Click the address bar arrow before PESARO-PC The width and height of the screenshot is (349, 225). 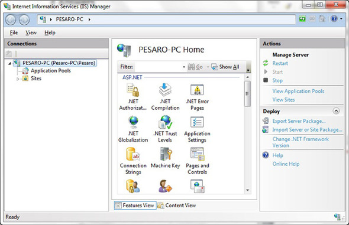[x=51, y=19]
